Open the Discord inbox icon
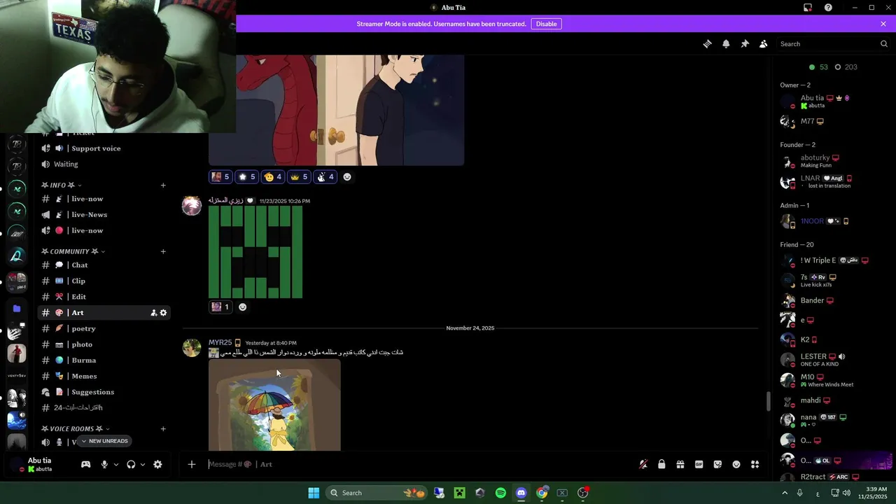The height and width of the screenshot is (504, 896). coord(807,8)
